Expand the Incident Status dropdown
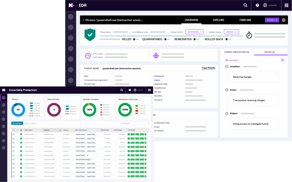This screenshot has height=182, width=292. [x=231, y=32]
